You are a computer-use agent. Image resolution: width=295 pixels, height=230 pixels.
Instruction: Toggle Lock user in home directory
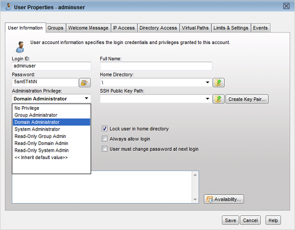(104, 129)
